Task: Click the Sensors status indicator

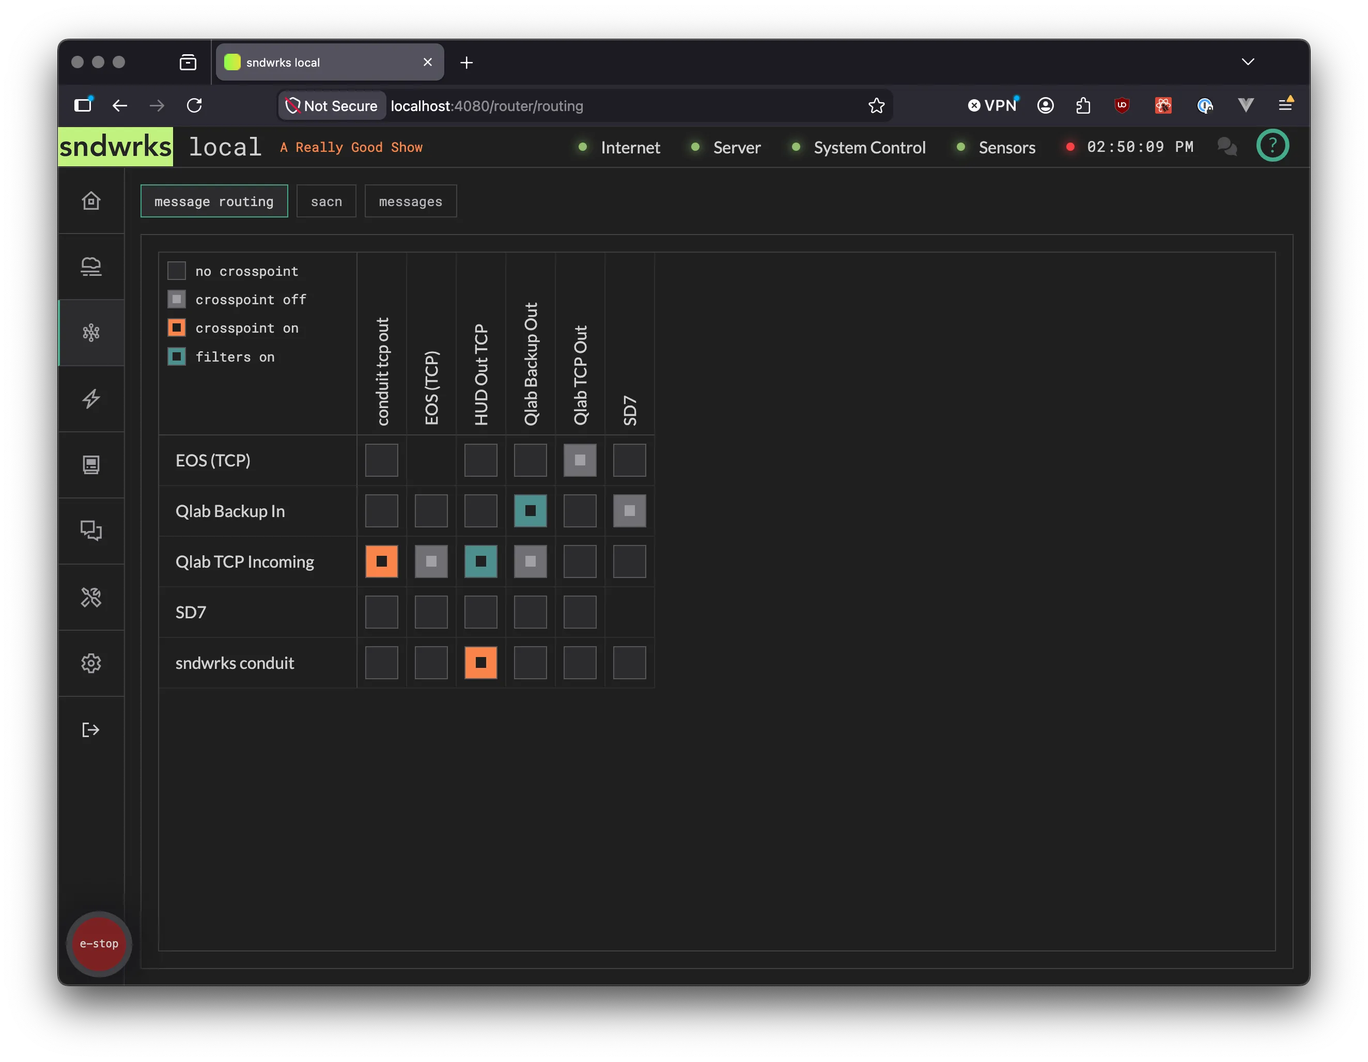Action: (x=996, y=147)
